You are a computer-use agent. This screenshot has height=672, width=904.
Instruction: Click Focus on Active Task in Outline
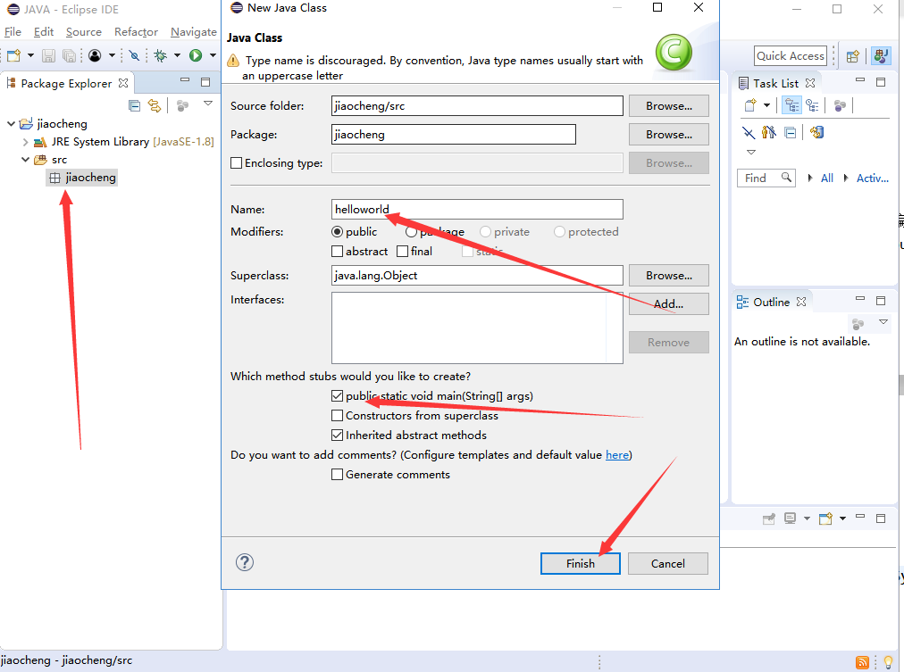click(x=858, y=324)
